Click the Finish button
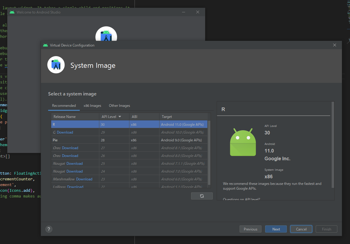The width and height of the screenshot is (350, 244). click(x=326, y=229)
